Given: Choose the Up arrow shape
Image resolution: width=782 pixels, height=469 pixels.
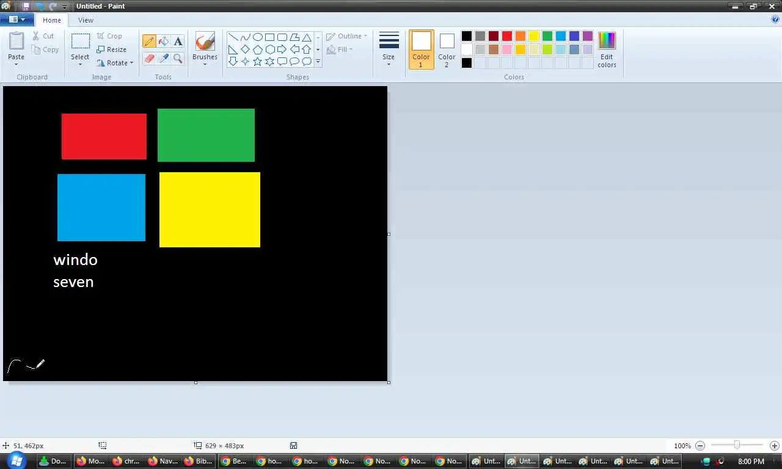Looking at the screenshot, I should pyautogui.click(x=306, y=49).
